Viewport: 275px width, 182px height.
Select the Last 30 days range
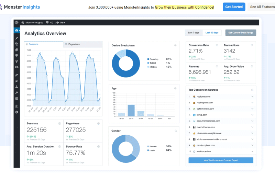coord(212,33)
